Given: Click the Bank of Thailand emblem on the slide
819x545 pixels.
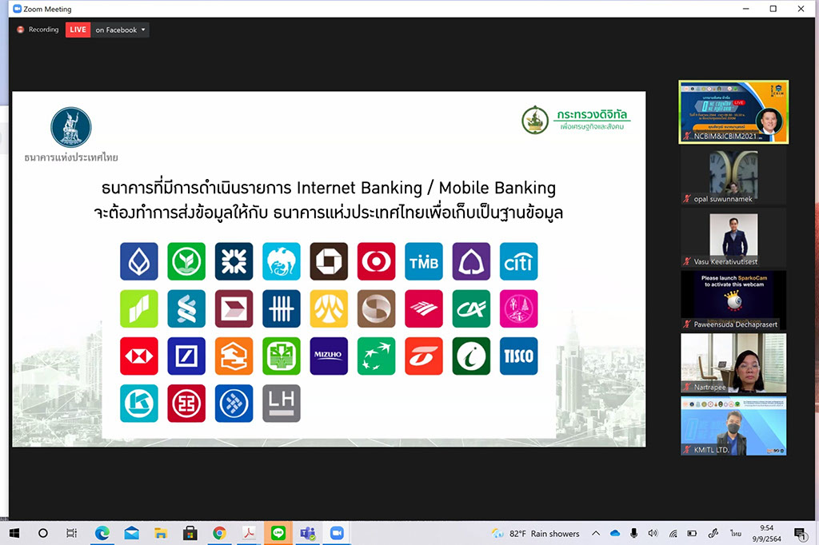Looking at the screenshot, I should [71, 127].
